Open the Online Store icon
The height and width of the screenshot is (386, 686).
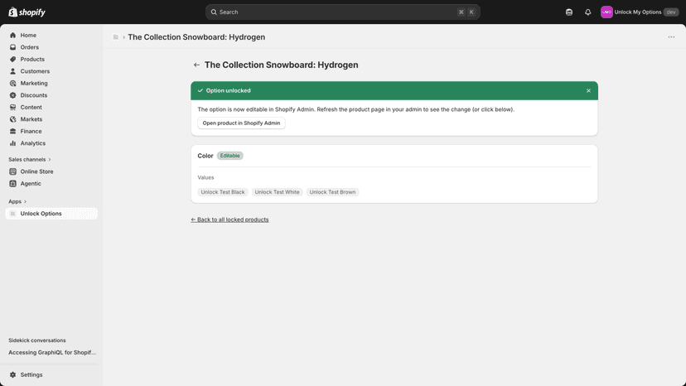(12, 171)
